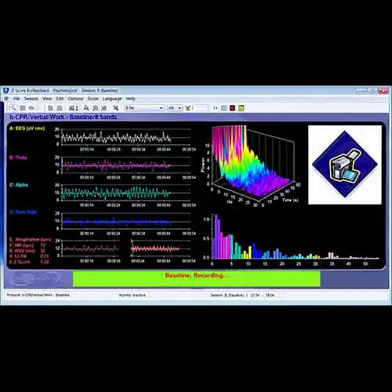The width and height of the screenshot is (392, 392).
Task: Click the application logo in the title bar
Action: [x=6, y=91]
